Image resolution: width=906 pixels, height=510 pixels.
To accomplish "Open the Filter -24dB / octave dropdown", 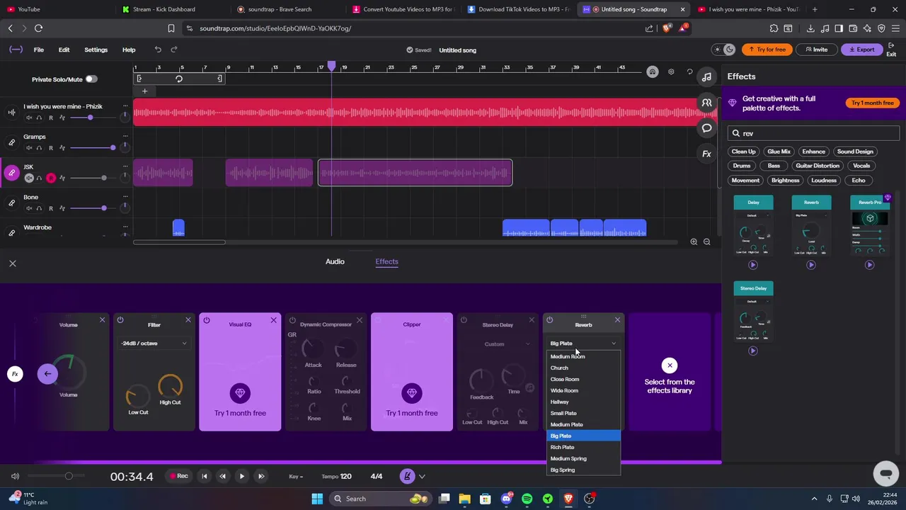I will click(154, 344).
